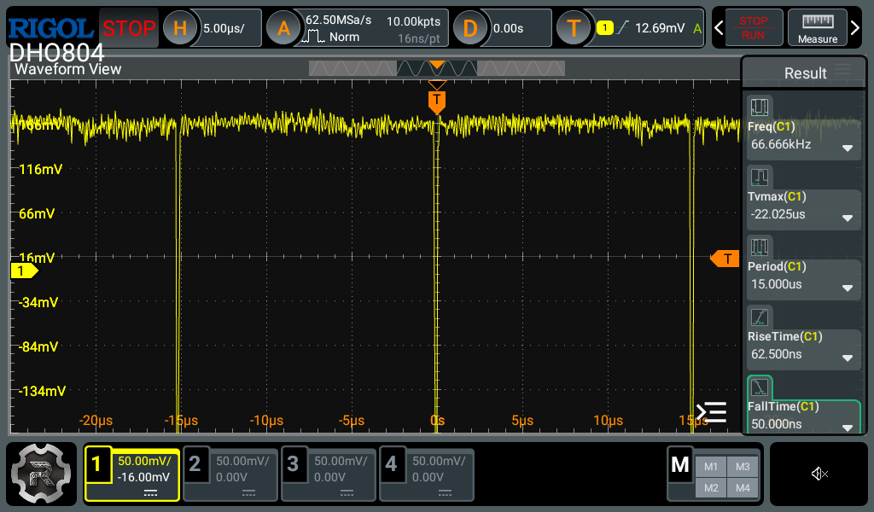Click the 5.00µs/ timebase scale value
The height and width of the screenshot is (512, 874).
(224, 28)
